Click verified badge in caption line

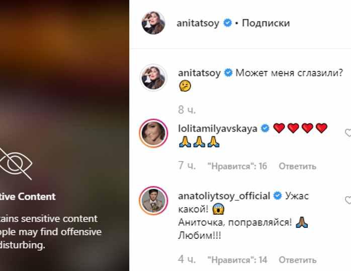coord(228,73)
